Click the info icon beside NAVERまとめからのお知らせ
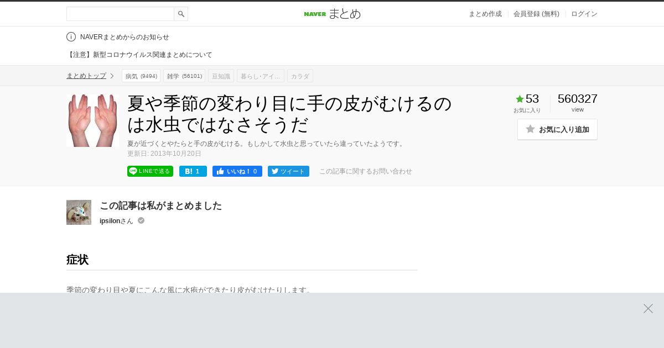This screenshot has height=348, width=664. pyautogui.click(x=71, y=37)
